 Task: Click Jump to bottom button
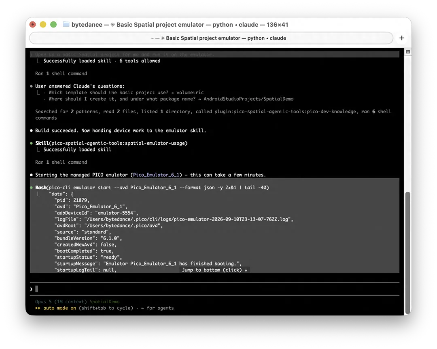(x=214, y=270)
